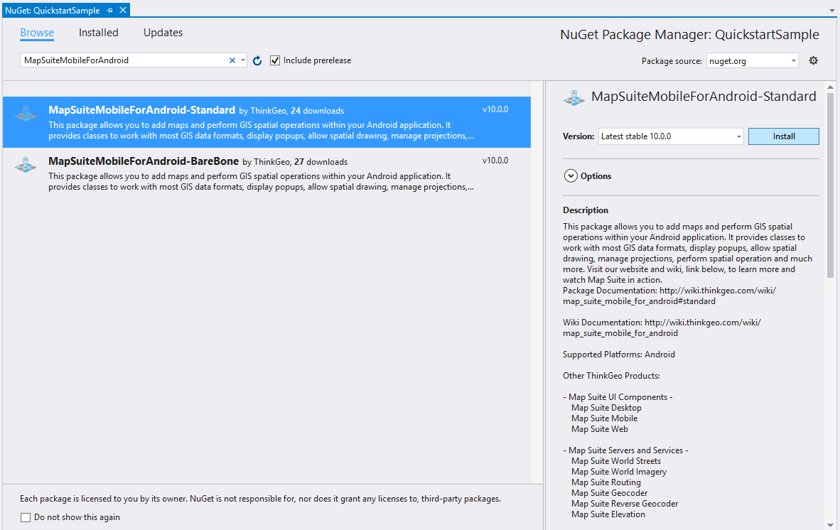Click Map Suite Routing text
Screen dimensions: 840x530
pyautogui.click(x=606, y=482)
